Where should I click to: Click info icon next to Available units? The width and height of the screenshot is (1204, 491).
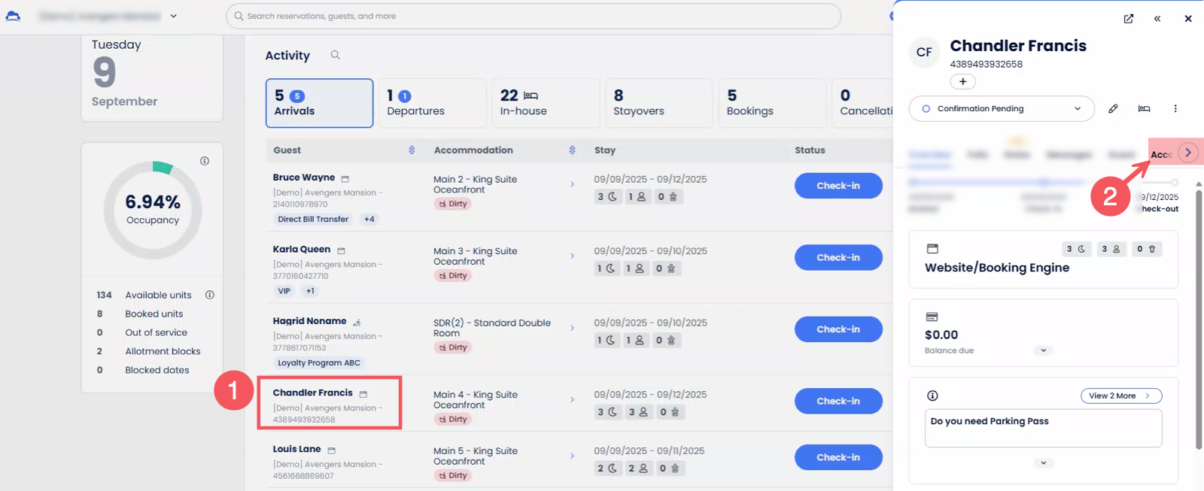pyautogui.click(x=210, y=295)
